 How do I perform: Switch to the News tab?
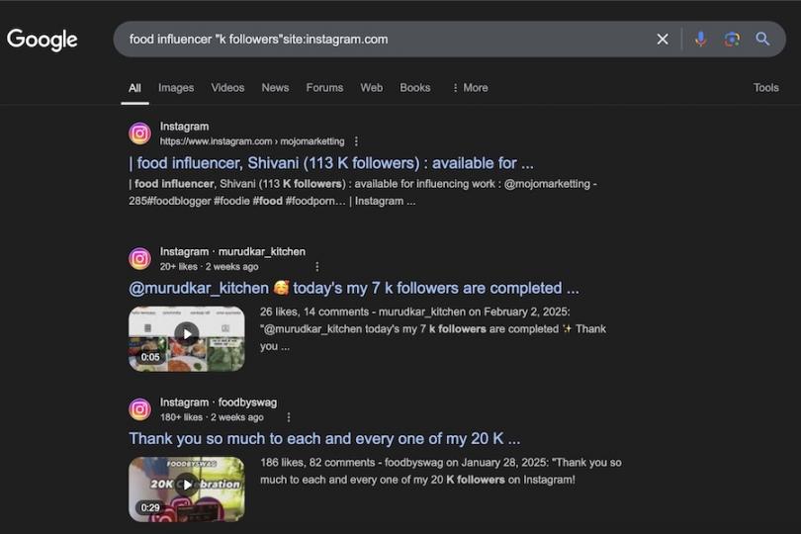point(275,88)
